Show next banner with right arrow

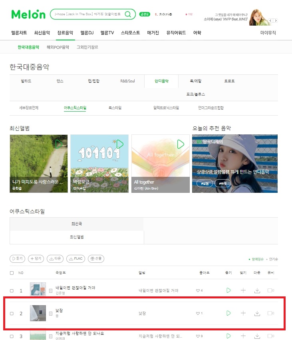click(x=276, y=20)
